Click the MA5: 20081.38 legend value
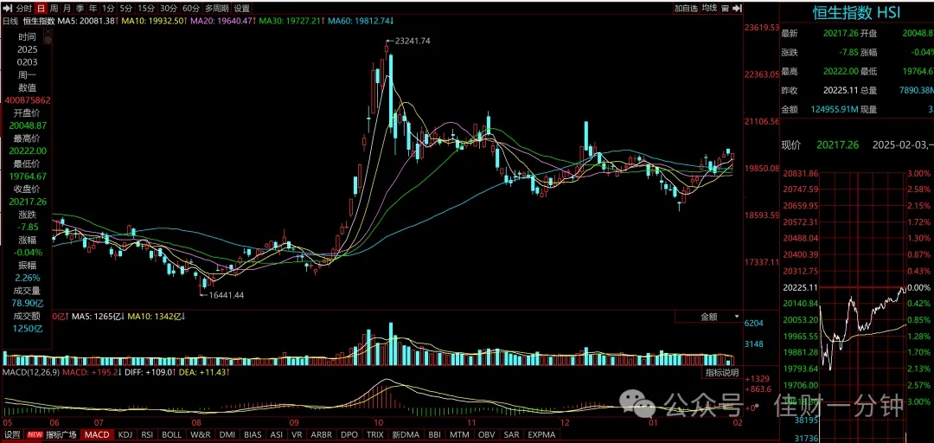 88,21
